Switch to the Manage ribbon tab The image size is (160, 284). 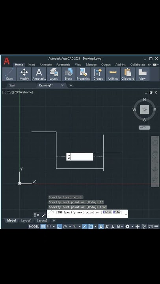point(91,65)
